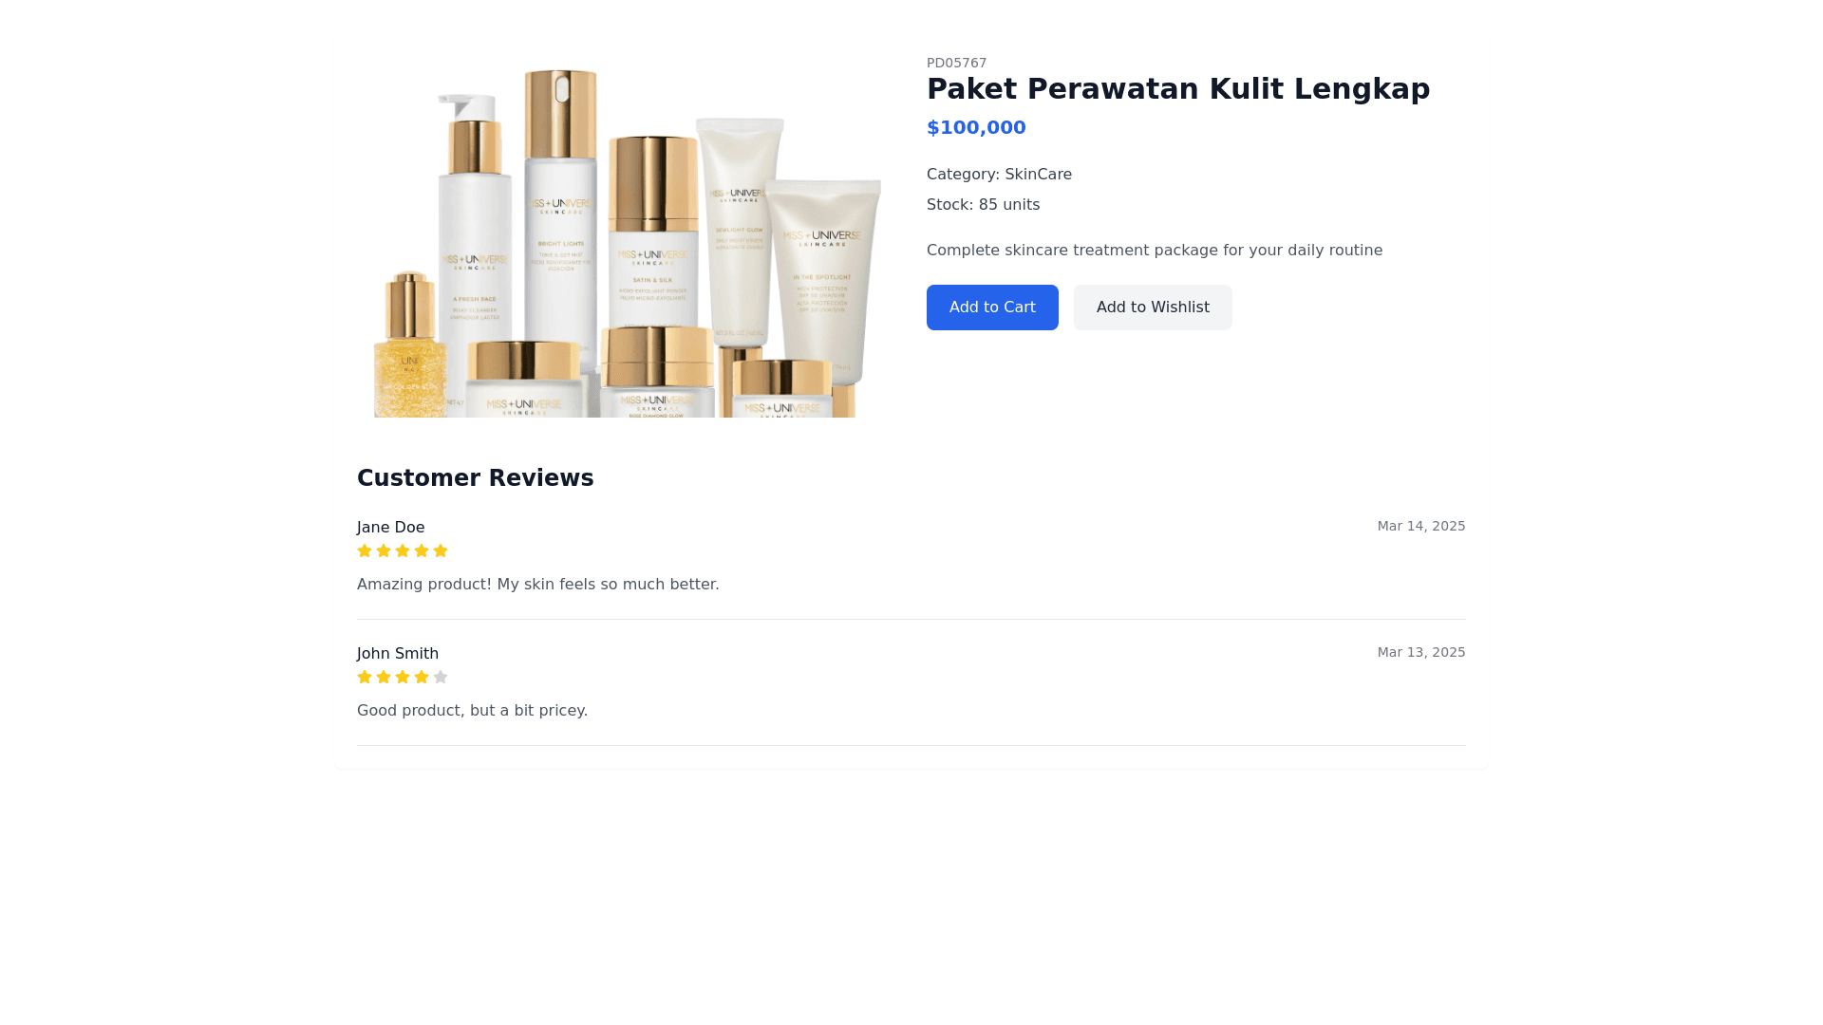The height and width of the screenshot is (1025, 1823).
Task: Click the Paket Perawatan Kulit Lengkap title
Action: [x=1178, y=89]
